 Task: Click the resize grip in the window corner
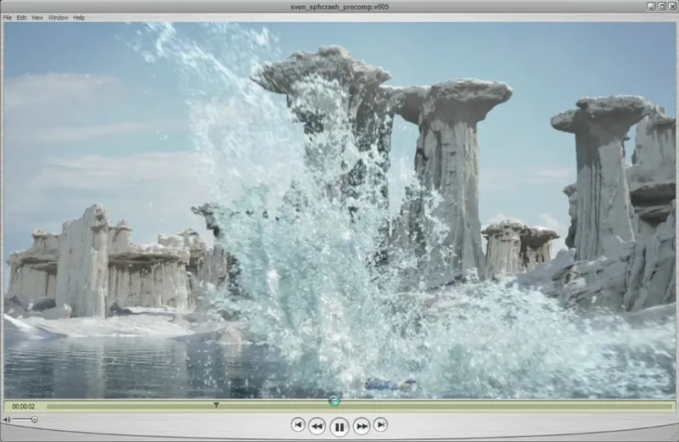pos(673,436)
